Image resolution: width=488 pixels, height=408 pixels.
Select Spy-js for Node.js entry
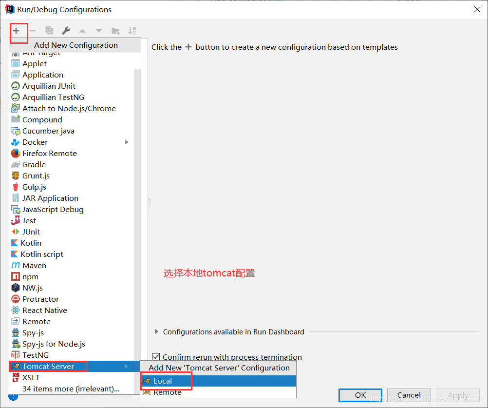tap(72, 344)
